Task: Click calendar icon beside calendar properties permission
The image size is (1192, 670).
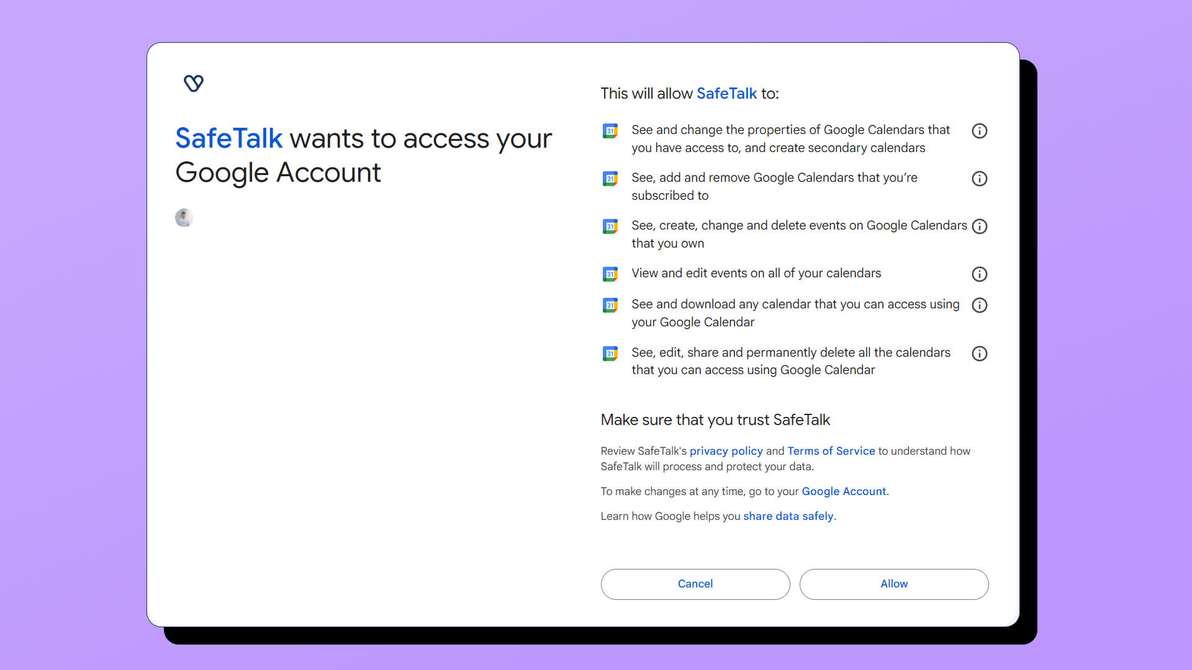Action: coord(610,131)
